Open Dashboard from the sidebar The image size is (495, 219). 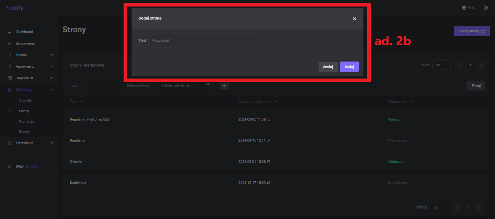[24, 32]
